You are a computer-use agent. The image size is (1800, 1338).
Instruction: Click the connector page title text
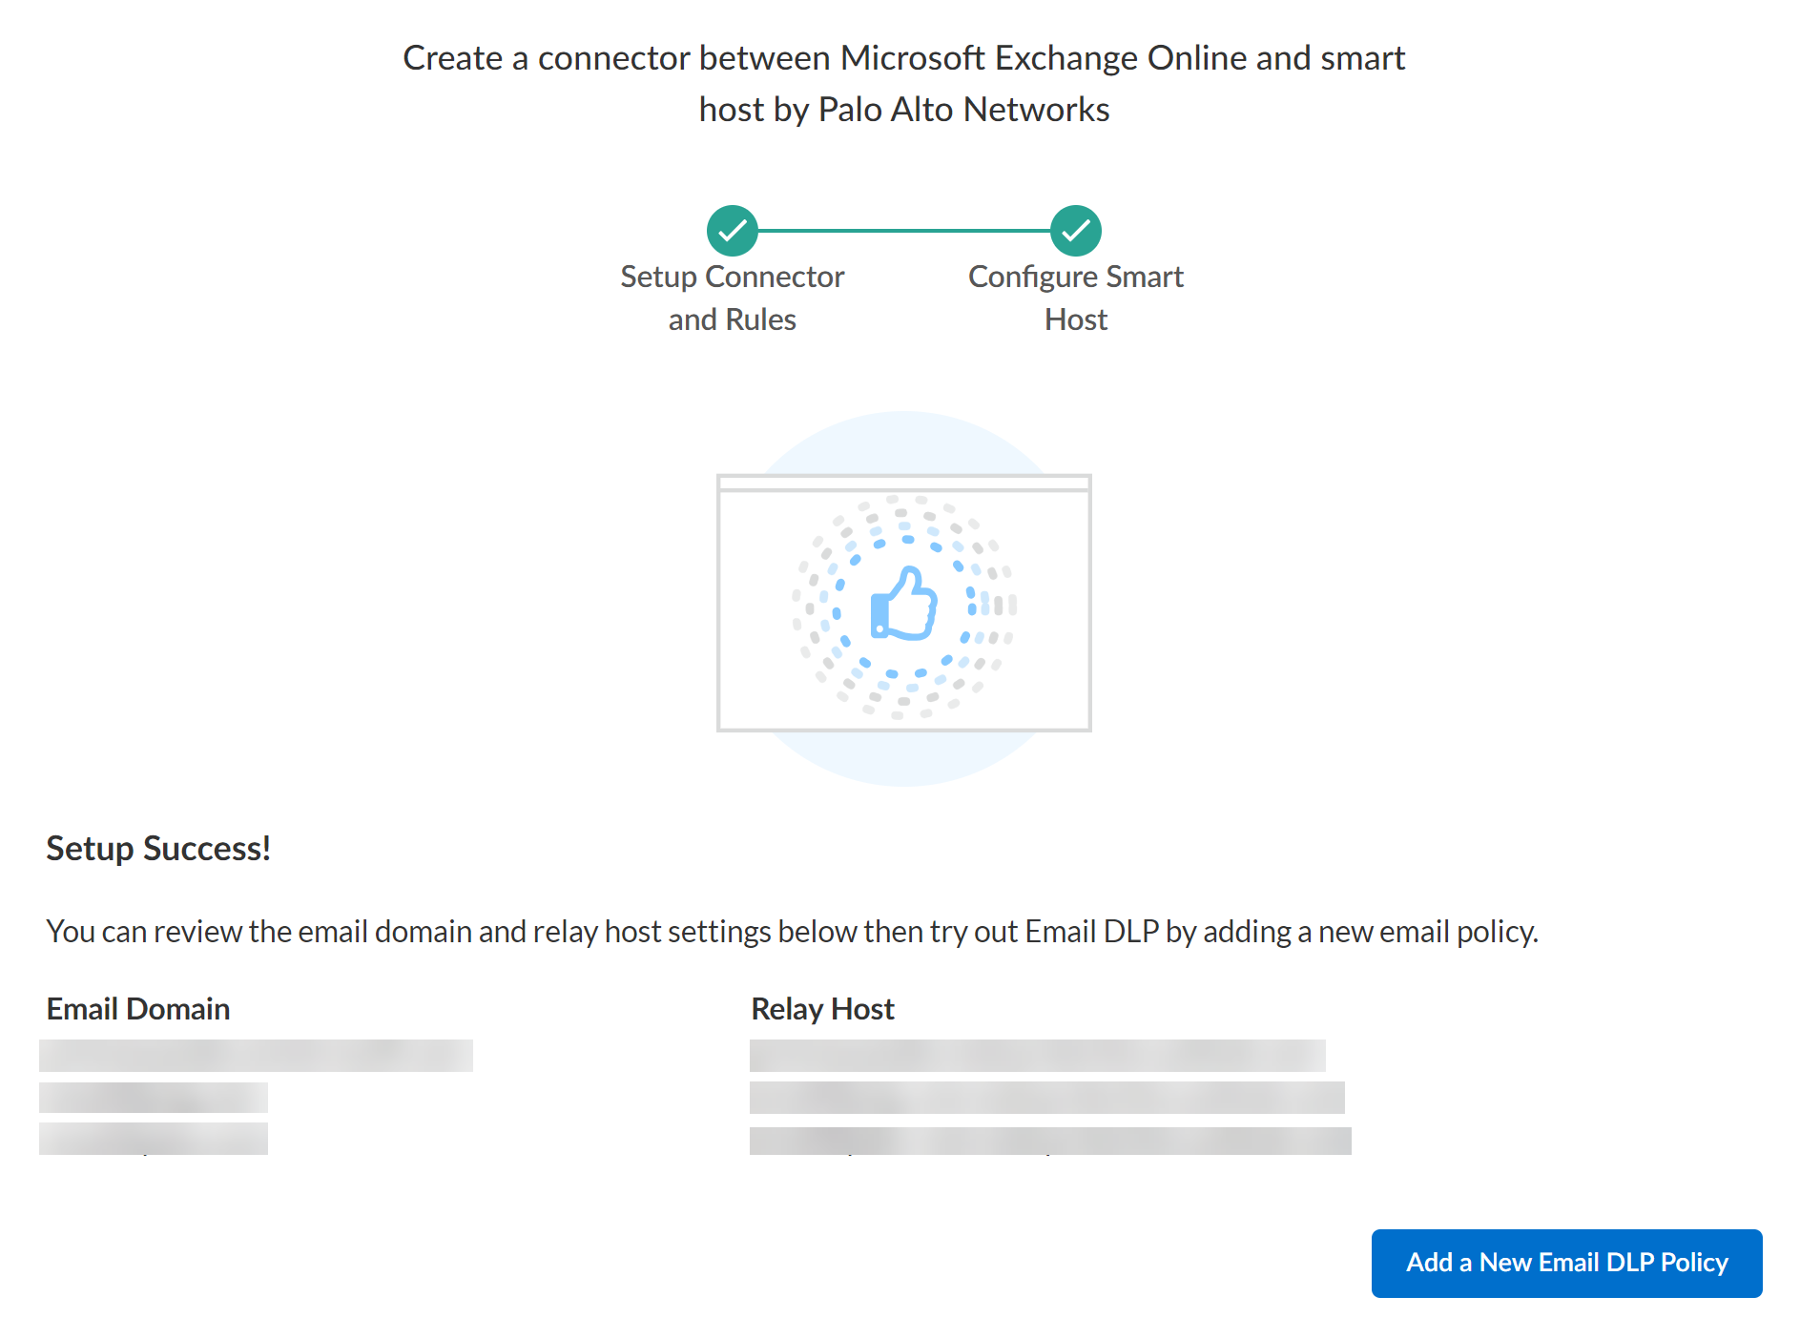(x=903, y=84)
